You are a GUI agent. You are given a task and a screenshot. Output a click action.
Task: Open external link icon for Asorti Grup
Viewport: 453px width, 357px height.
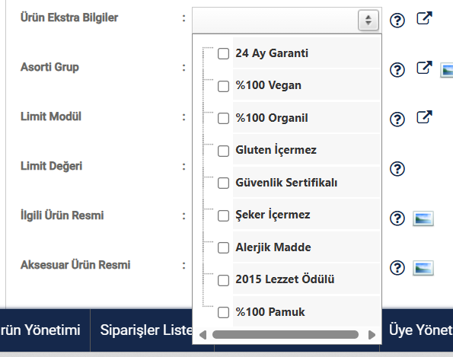[424, 68]
